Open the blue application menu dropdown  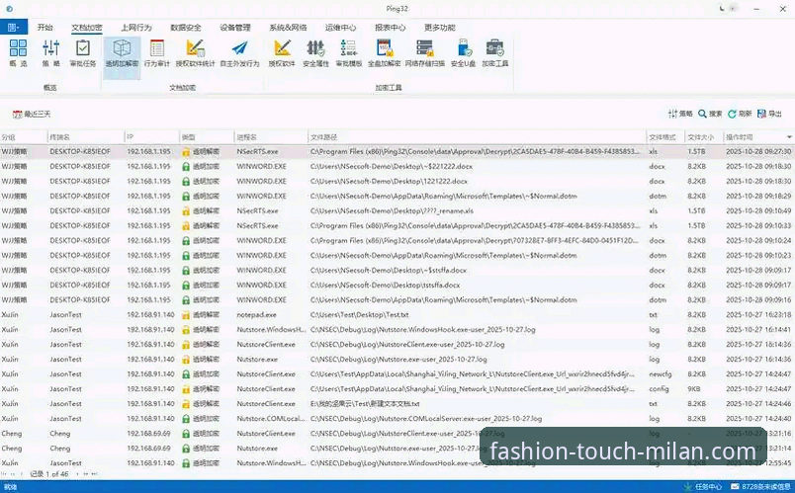click(x=14, y=27)
